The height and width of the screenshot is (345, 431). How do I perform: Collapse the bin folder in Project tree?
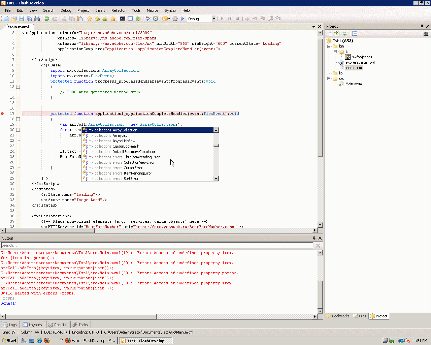click(329, 46)
